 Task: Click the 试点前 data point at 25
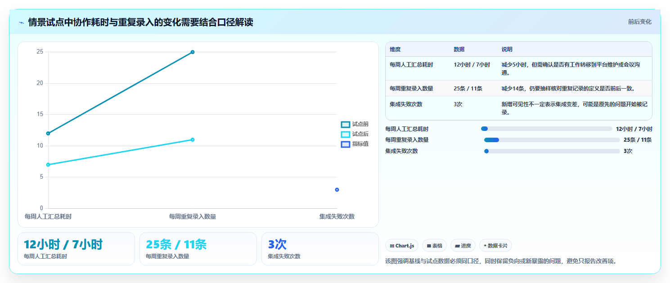point(193,52)
